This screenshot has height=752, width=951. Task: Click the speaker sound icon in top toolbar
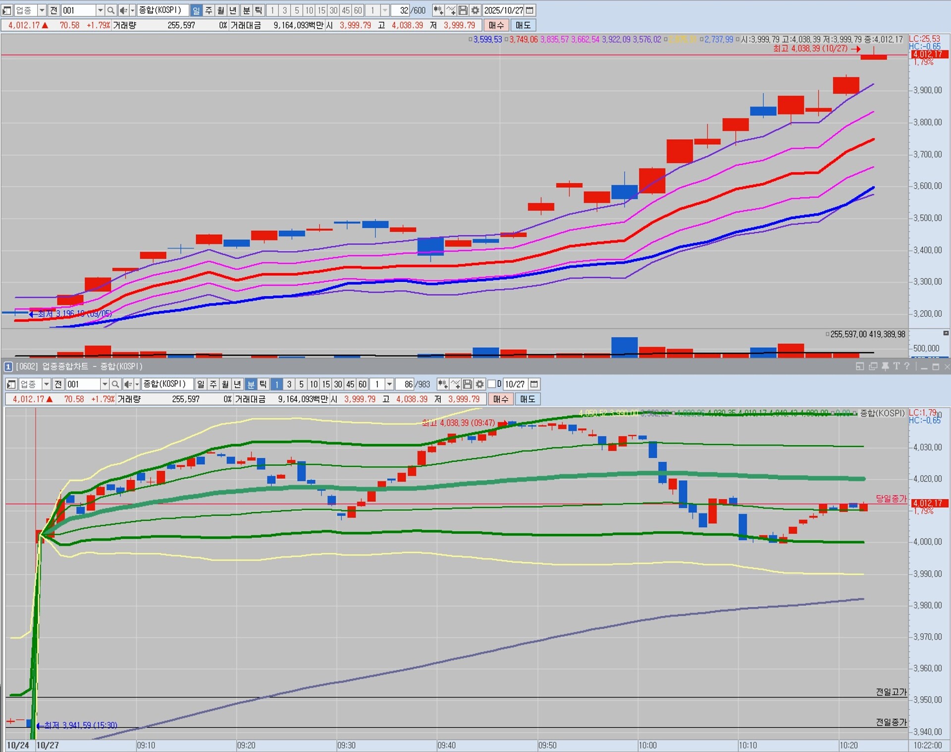click(123, 10)
